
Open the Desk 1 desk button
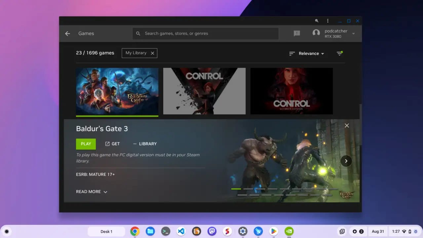tap(106, 231)
